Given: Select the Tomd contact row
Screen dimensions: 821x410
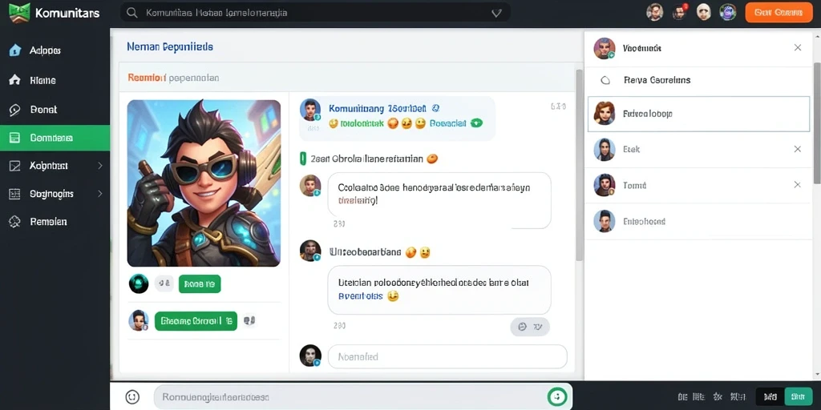Looking at the screenshot, I should (698, 185).
